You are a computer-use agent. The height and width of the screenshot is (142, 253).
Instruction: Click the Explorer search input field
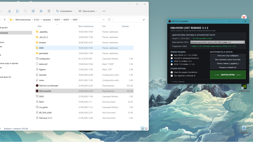coord(130,20)
